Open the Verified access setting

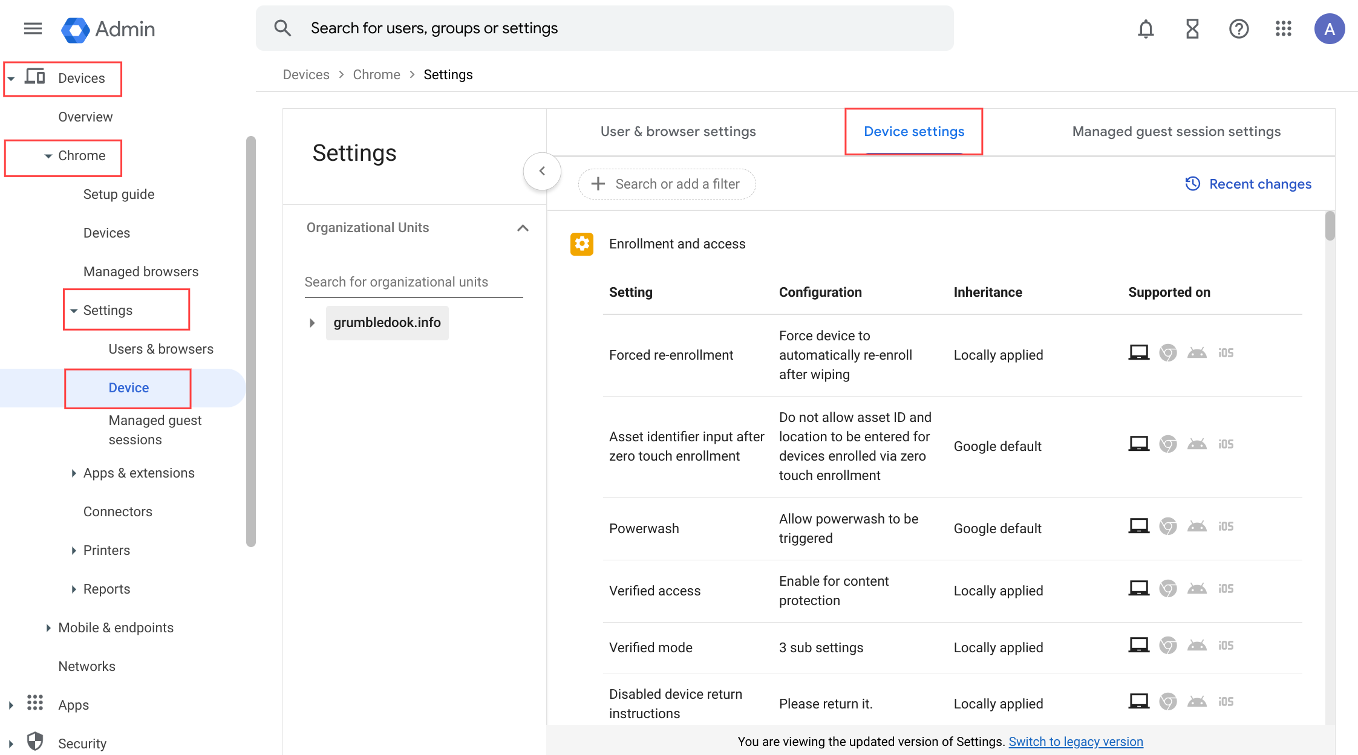pos(953,591)
